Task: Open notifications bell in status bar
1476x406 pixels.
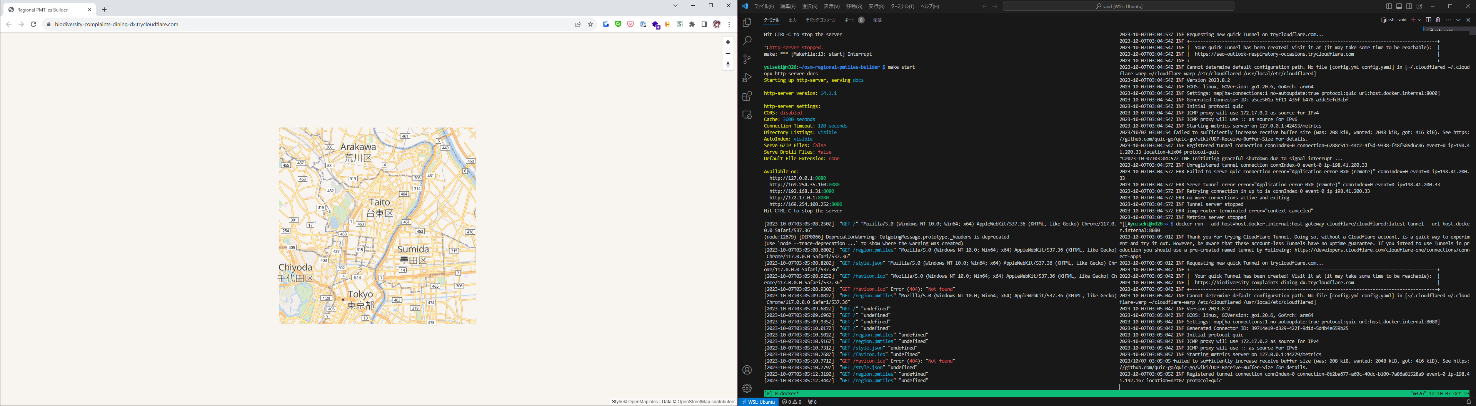Action: tap(1468, 402)
